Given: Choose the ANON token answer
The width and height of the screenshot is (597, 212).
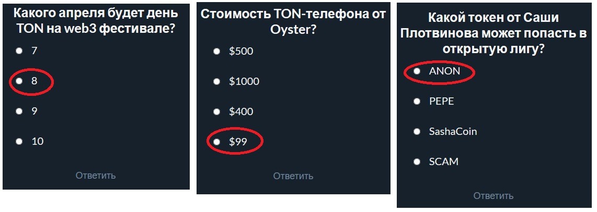Looking at the screenshot, I should [417, 71].
